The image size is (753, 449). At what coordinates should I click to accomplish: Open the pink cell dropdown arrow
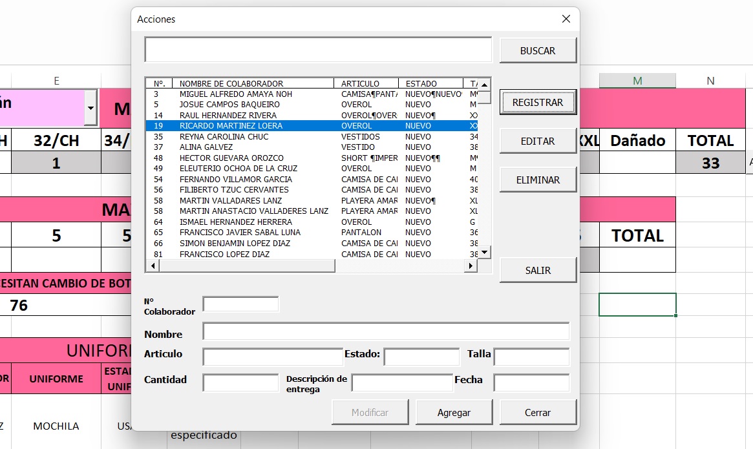coord(90,108)
